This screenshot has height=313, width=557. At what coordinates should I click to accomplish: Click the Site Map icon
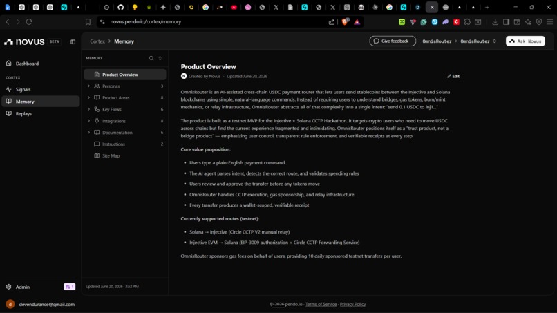(97, 155)
